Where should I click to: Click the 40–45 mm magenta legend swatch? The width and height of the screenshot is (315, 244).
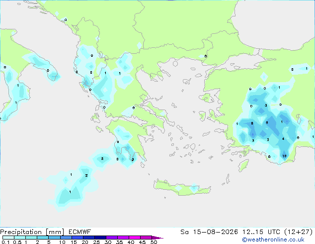[x=135, y=238]
